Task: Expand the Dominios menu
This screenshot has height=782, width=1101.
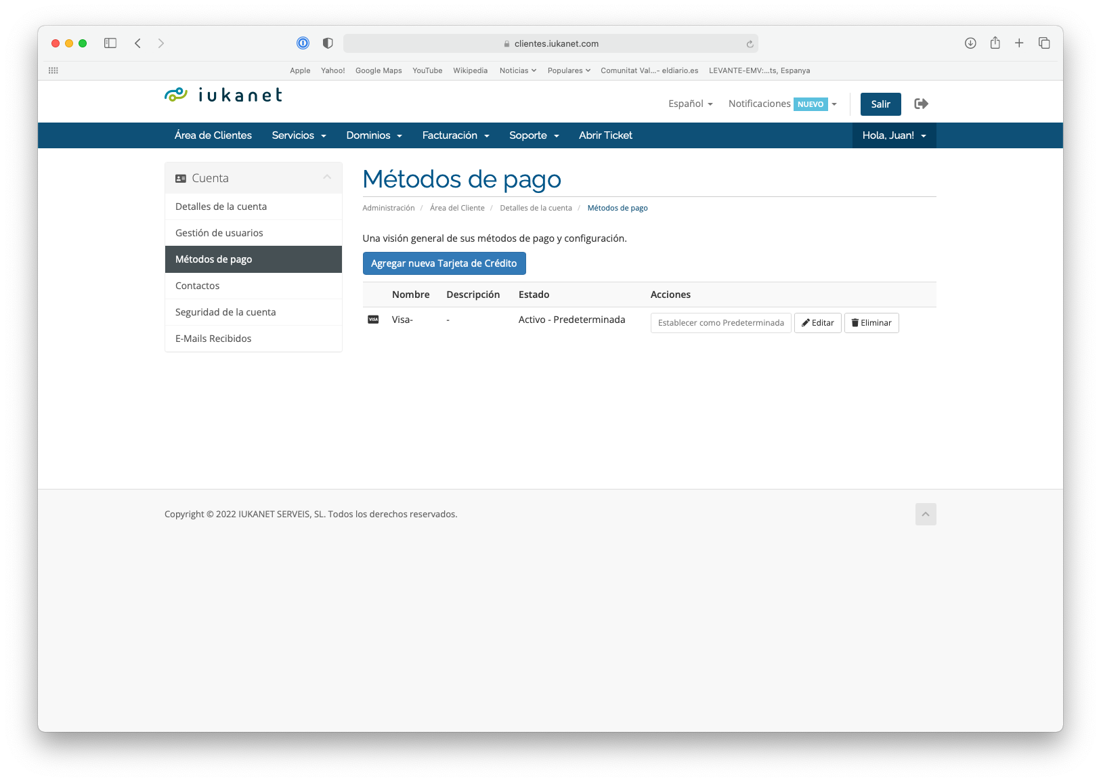Action: coord(374,135)
